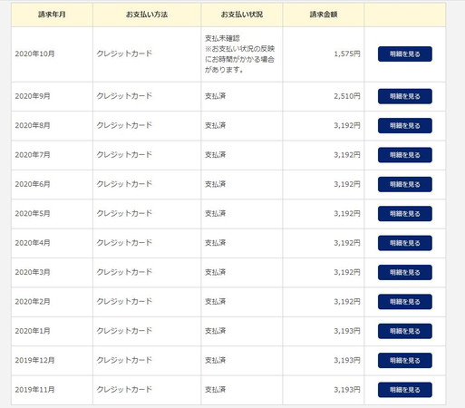Screen dimensions: 465x408
Task: View the 2019年12月 statement
Action: click(405, 360)
